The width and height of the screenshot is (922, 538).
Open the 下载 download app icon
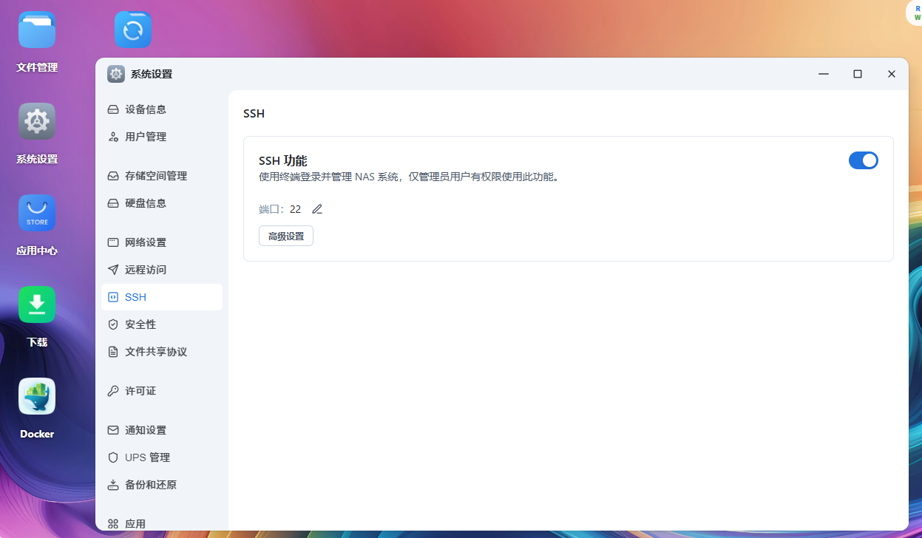pos(37,305)
